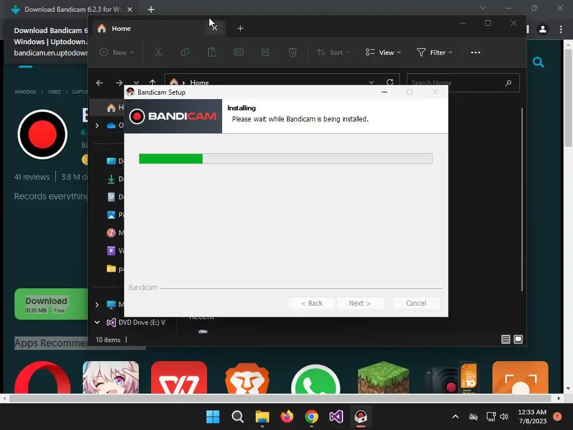Screen dimensions: 573x430
Task: Open the Minecraft recommended app thumbnail
Action: (x=384, y=377)
